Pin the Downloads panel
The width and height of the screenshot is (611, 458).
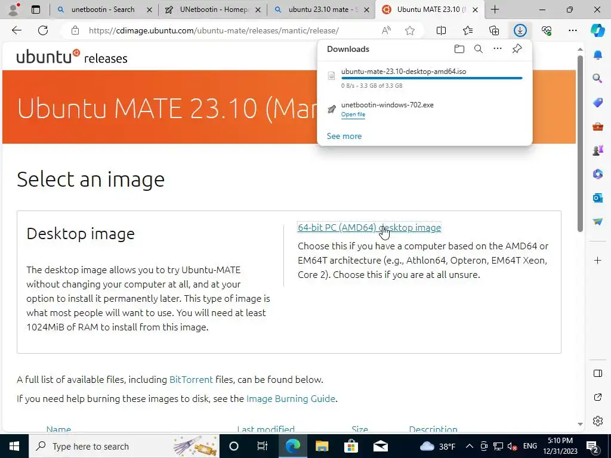pos(517,49)
